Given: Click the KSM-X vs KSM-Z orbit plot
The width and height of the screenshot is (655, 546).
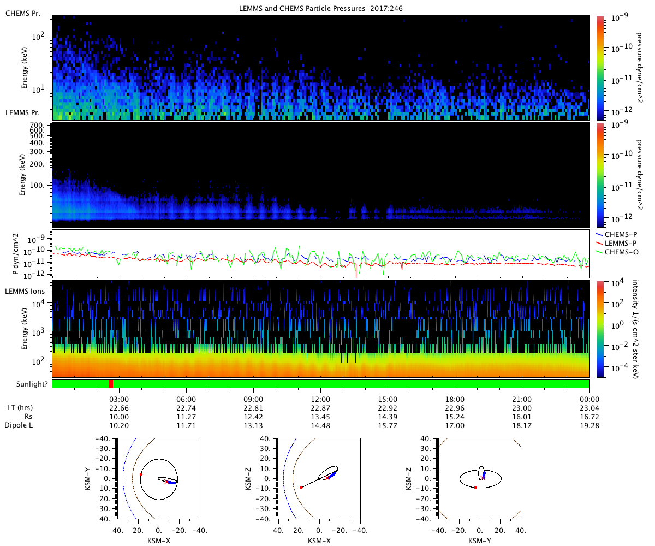Looking at the screenshot, I should 319,479.
